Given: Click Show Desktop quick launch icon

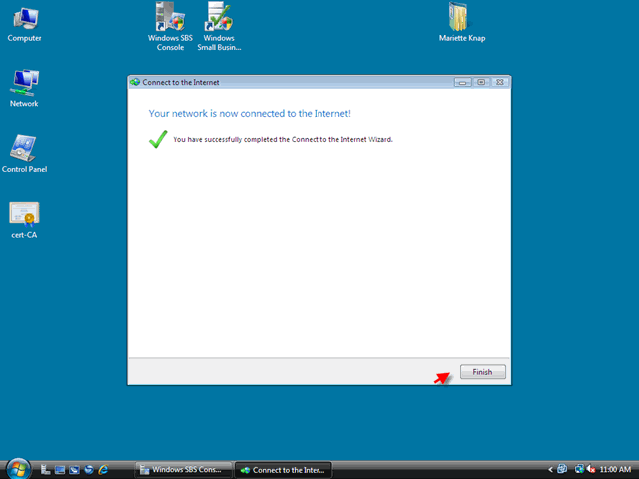Looking at the screenshot, I should [60, 470].
